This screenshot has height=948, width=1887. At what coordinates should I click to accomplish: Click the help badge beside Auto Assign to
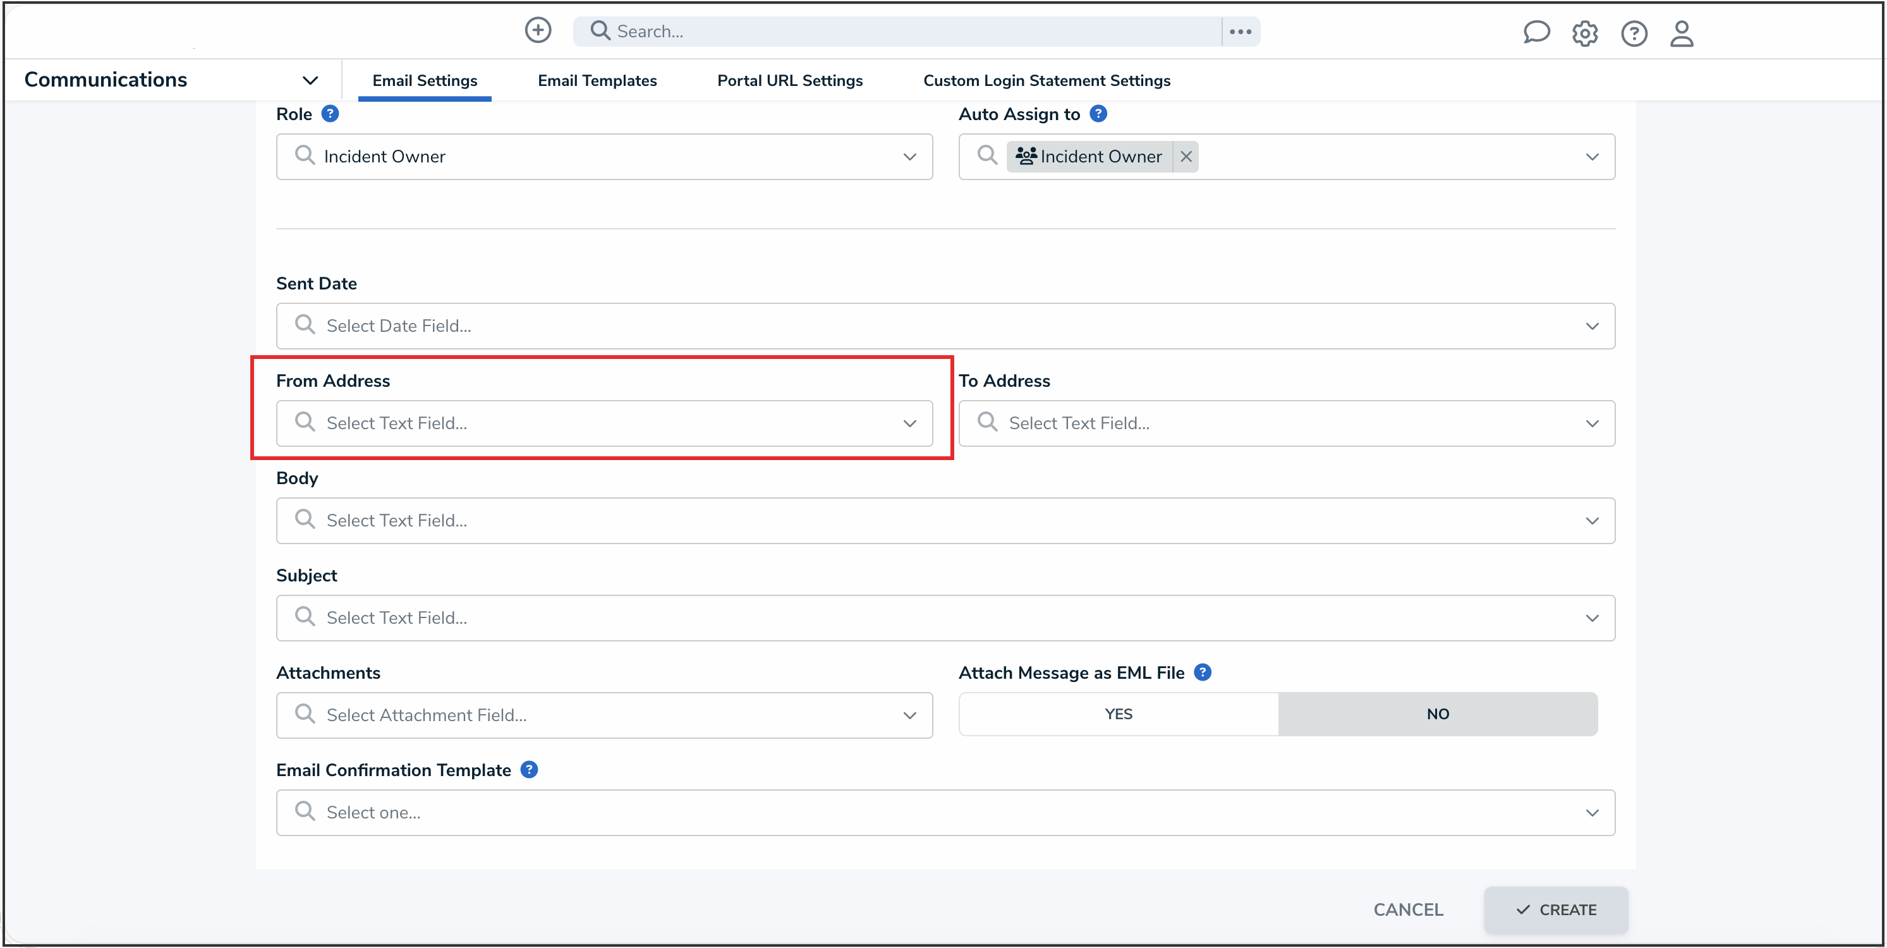coord(1098,114)
